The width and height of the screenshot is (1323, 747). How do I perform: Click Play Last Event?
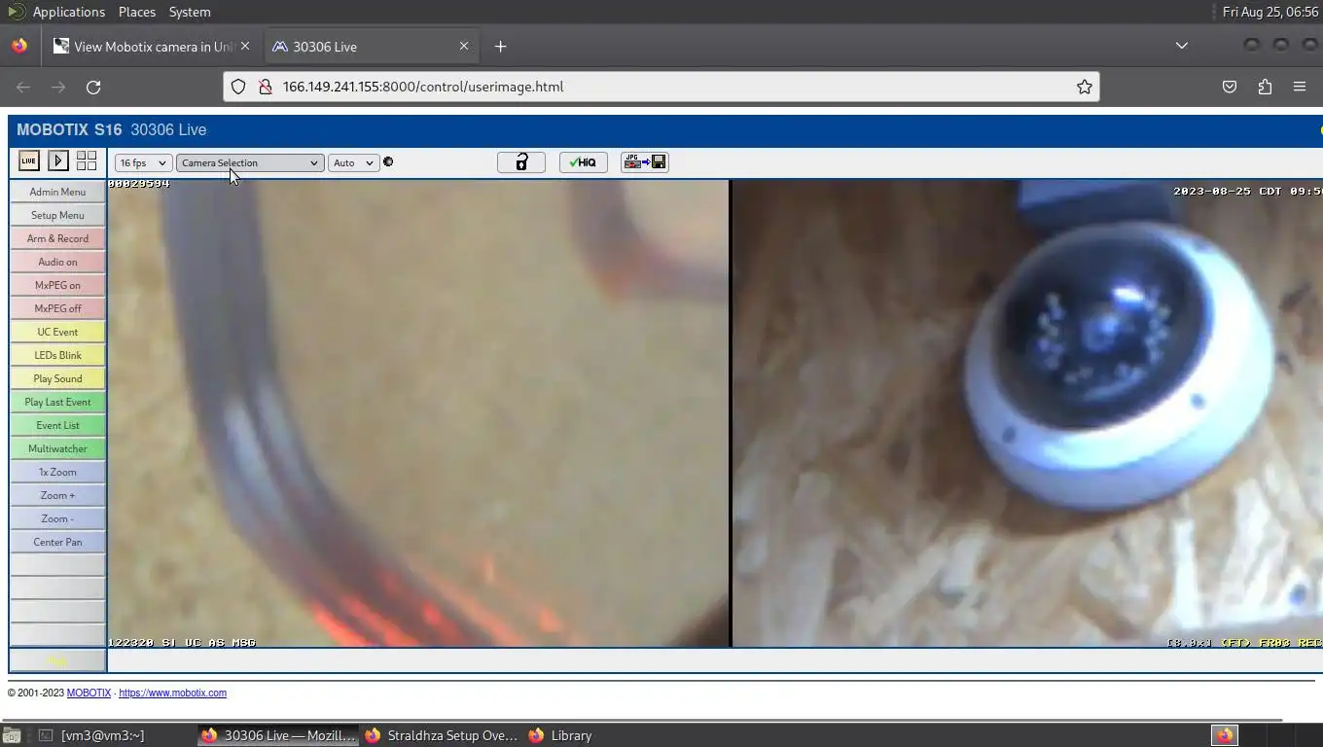point(57,402)
